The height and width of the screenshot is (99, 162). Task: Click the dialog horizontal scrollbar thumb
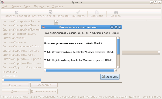[80, 71]
